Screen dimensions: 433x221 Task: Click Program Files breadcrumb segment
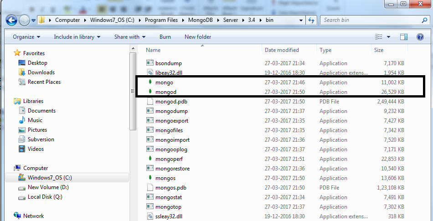pos(161,20)
